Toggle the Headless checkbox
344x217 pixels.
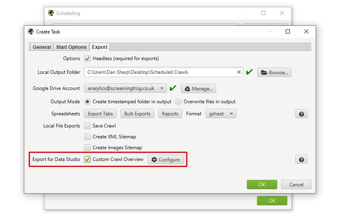[87, 58]
